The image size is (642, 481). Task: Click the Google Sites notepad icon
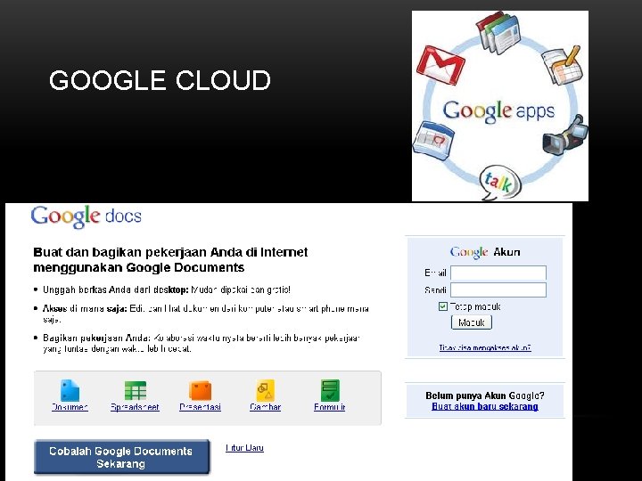coord(562,65)
